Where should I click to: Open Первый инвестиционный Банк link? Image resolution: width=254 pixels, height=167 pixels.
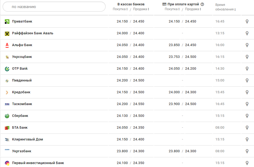point(38,163)
